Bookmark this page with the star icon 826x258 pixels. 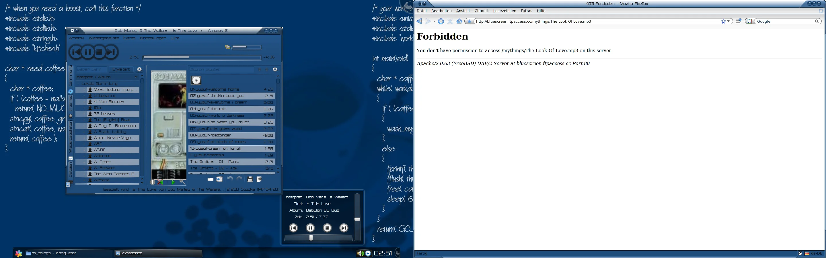point(723,21)
